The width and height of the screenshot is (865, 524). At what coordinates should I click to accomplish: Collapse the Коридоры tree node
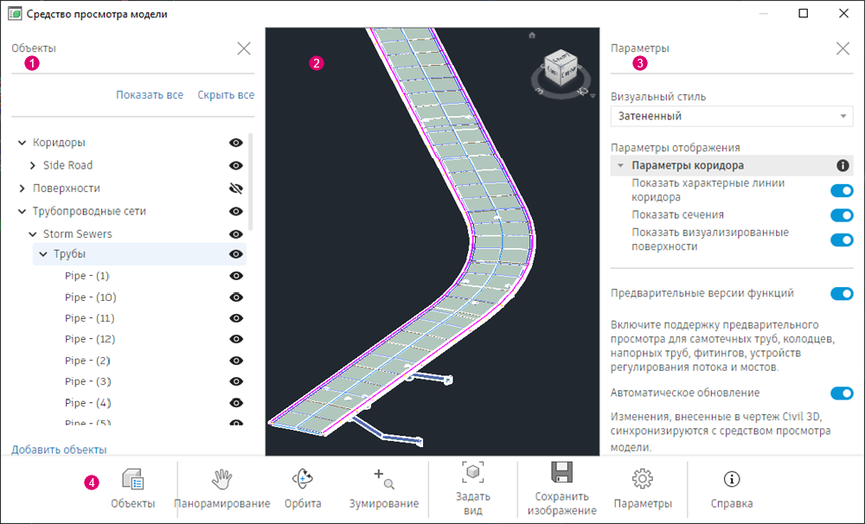tap(22, 143)
